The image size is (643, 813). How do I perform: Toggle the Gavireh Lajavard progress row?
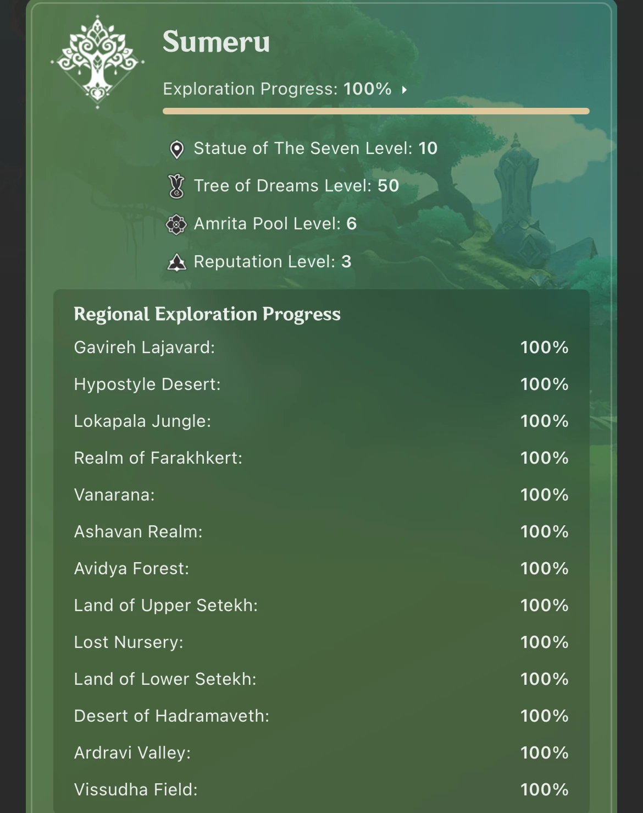click(145, 347)
